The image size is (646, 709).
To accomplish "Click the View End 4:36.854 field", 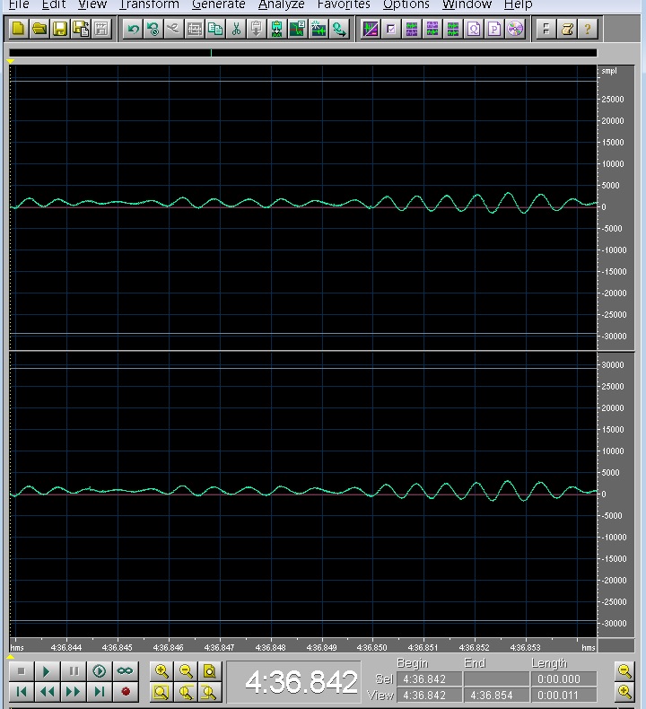I will tap(496, 695).
